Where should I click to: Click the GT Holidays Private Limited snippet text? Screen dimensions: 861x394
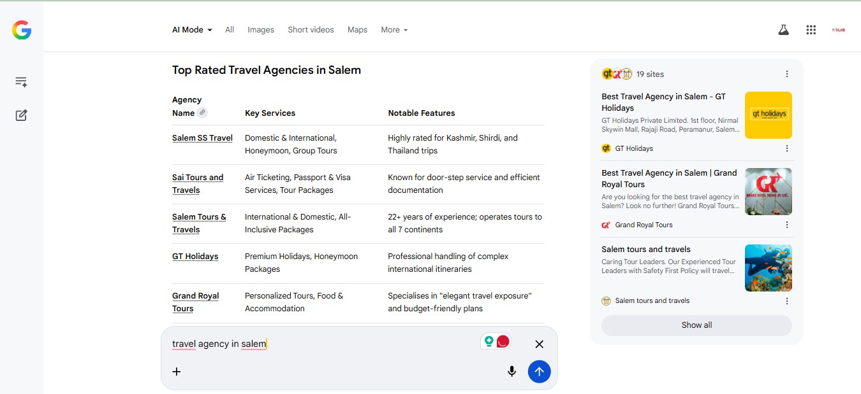click(x=670, y=125)
